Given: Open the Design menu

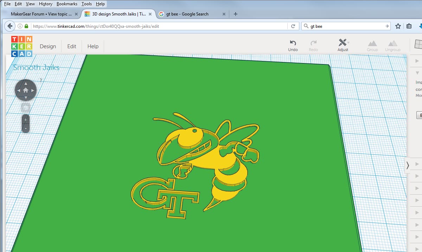Looking at the screenshot, I should click(48, 46).
